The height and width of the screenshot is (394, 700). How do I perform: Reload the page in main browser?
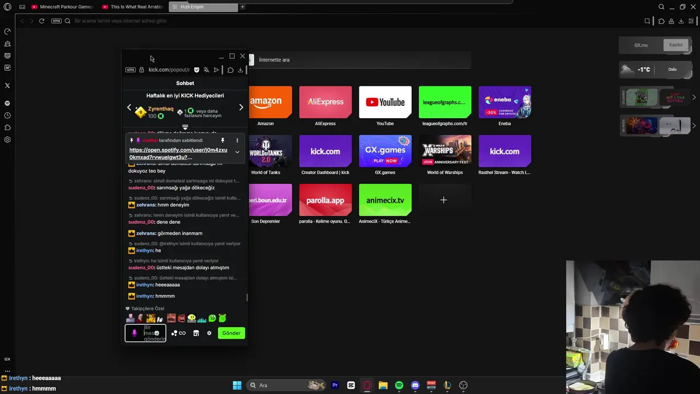(42, 21)
